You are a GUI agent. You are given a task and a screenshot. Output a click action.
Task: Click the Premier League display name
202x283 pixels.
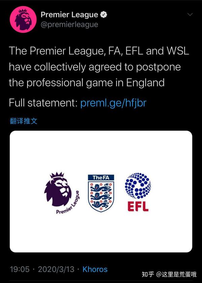[69, 15]
